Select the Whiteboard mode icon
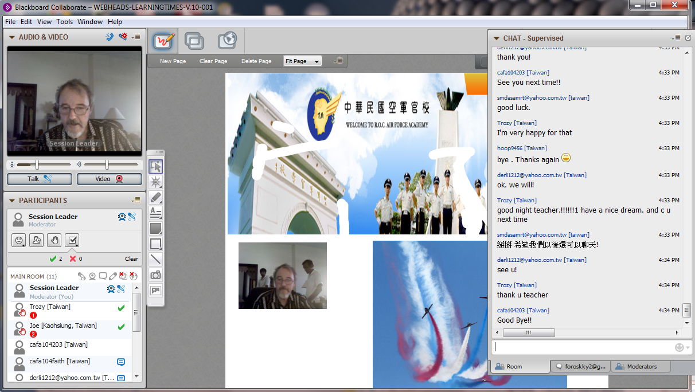This screenshot has height=392, width=695. click(x=163, y=41)
